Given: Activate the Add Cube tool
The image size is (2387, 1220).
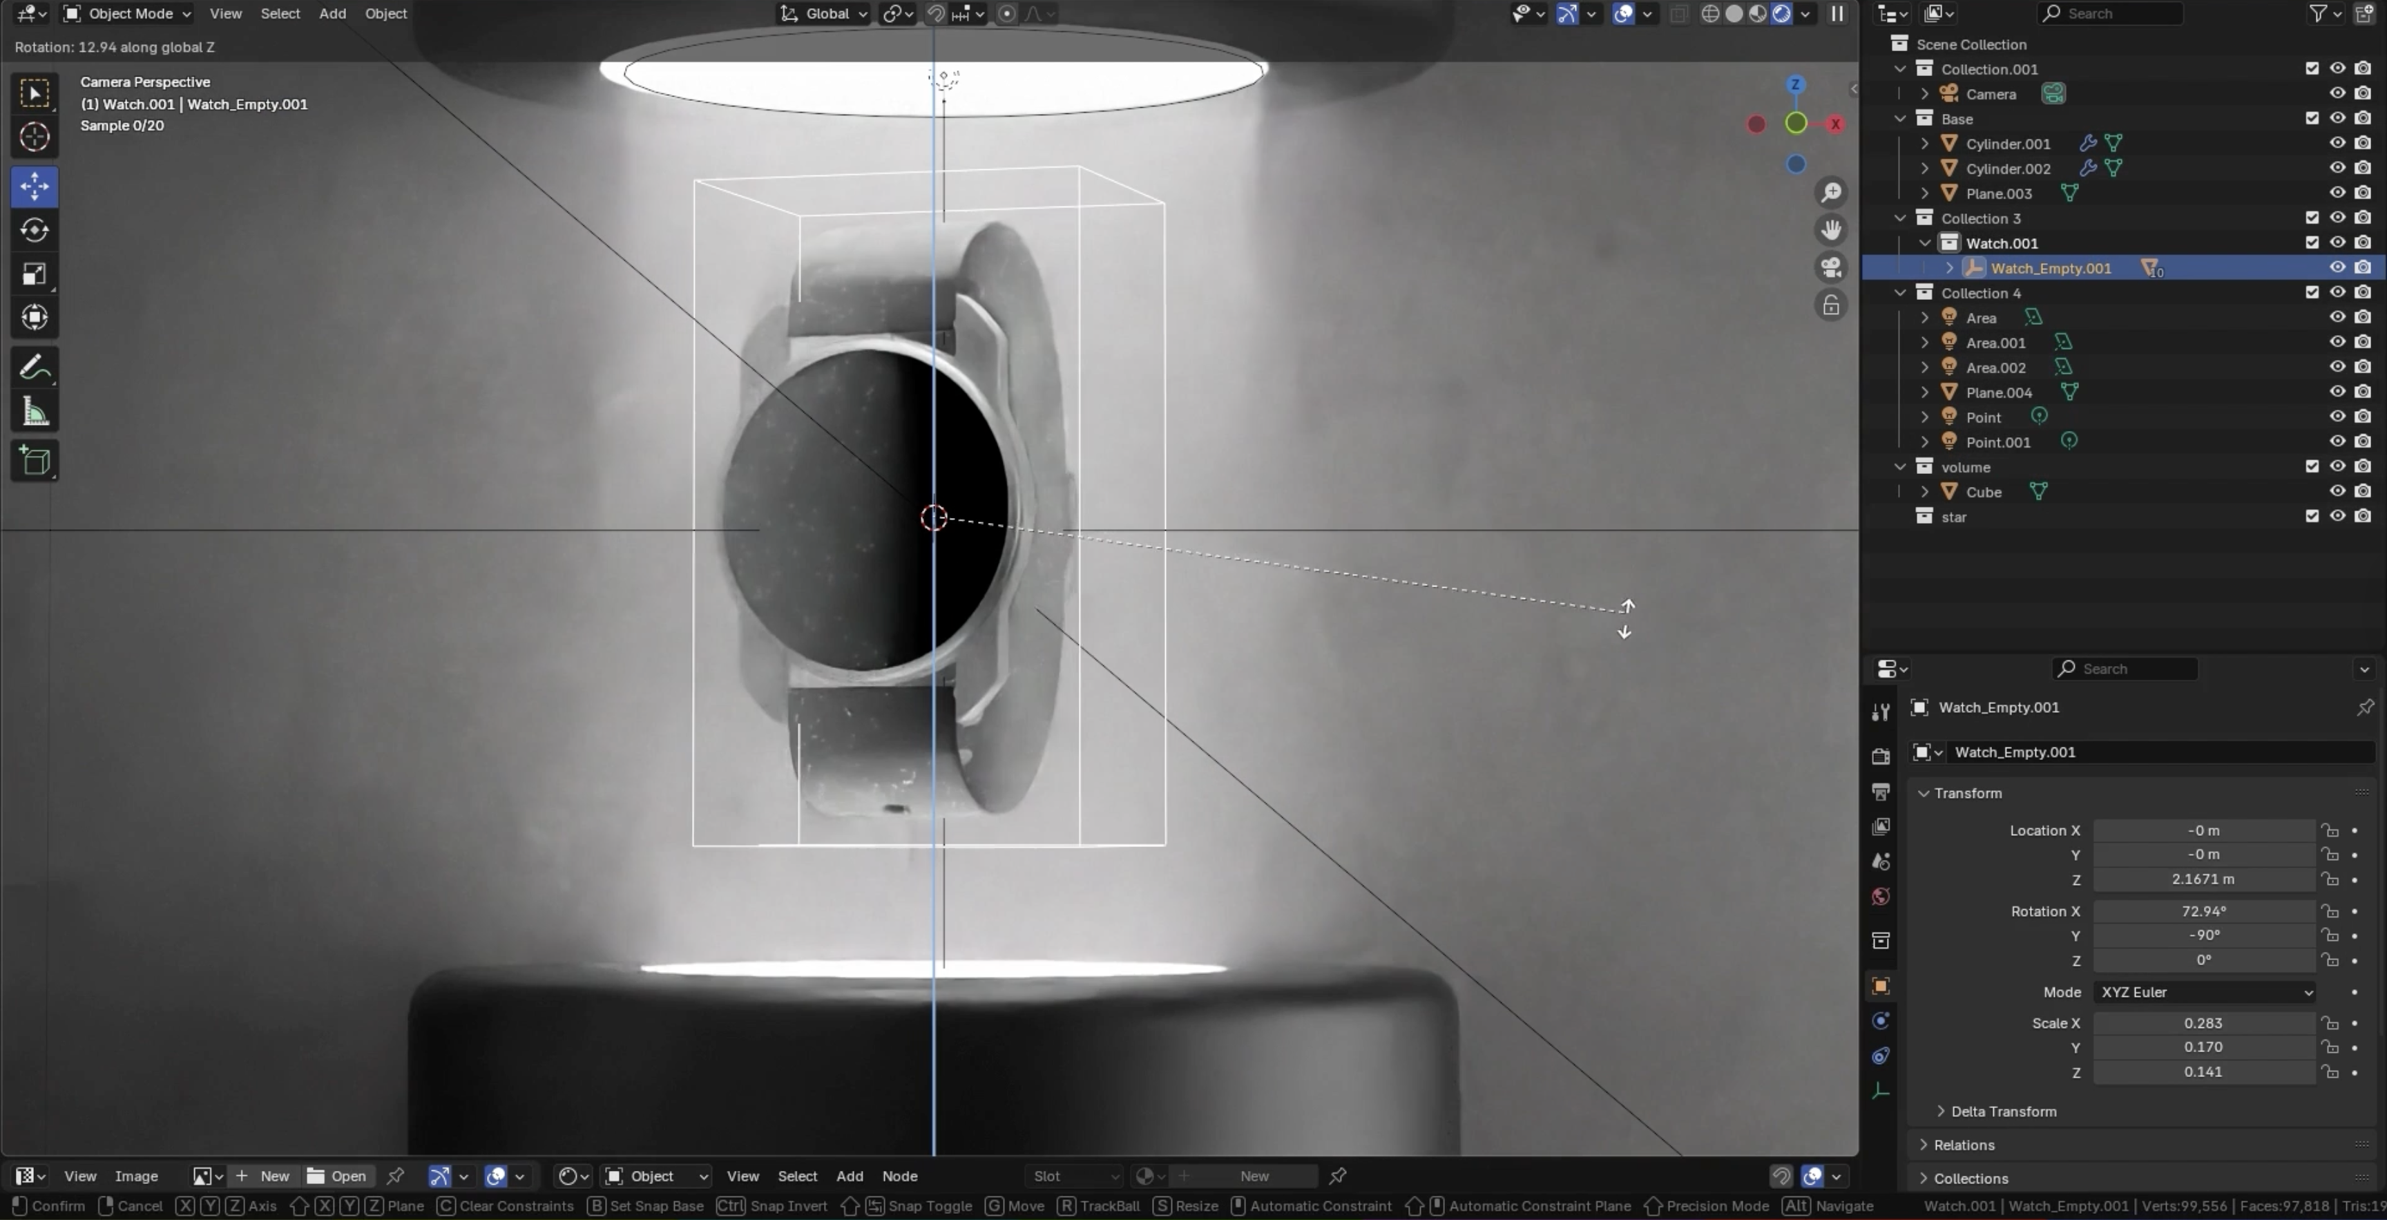Looking at the screenshot, I should 35,461.
